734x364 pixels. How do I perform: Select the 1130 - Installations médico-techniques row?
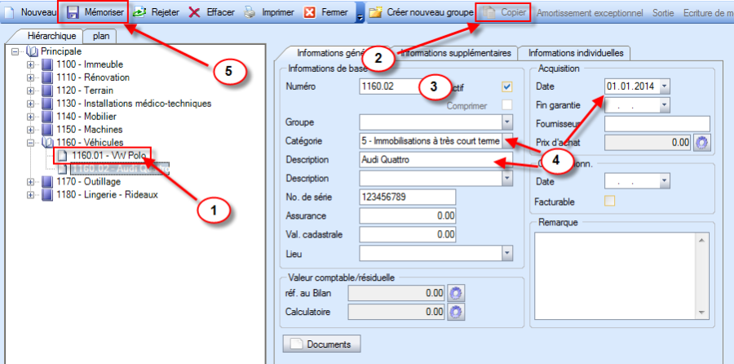click(x=134, y=103)
